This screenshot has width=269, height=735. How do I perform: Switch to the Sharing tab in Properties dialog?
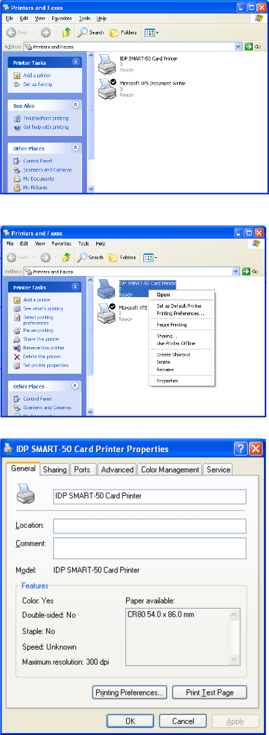tap(55, 469)
